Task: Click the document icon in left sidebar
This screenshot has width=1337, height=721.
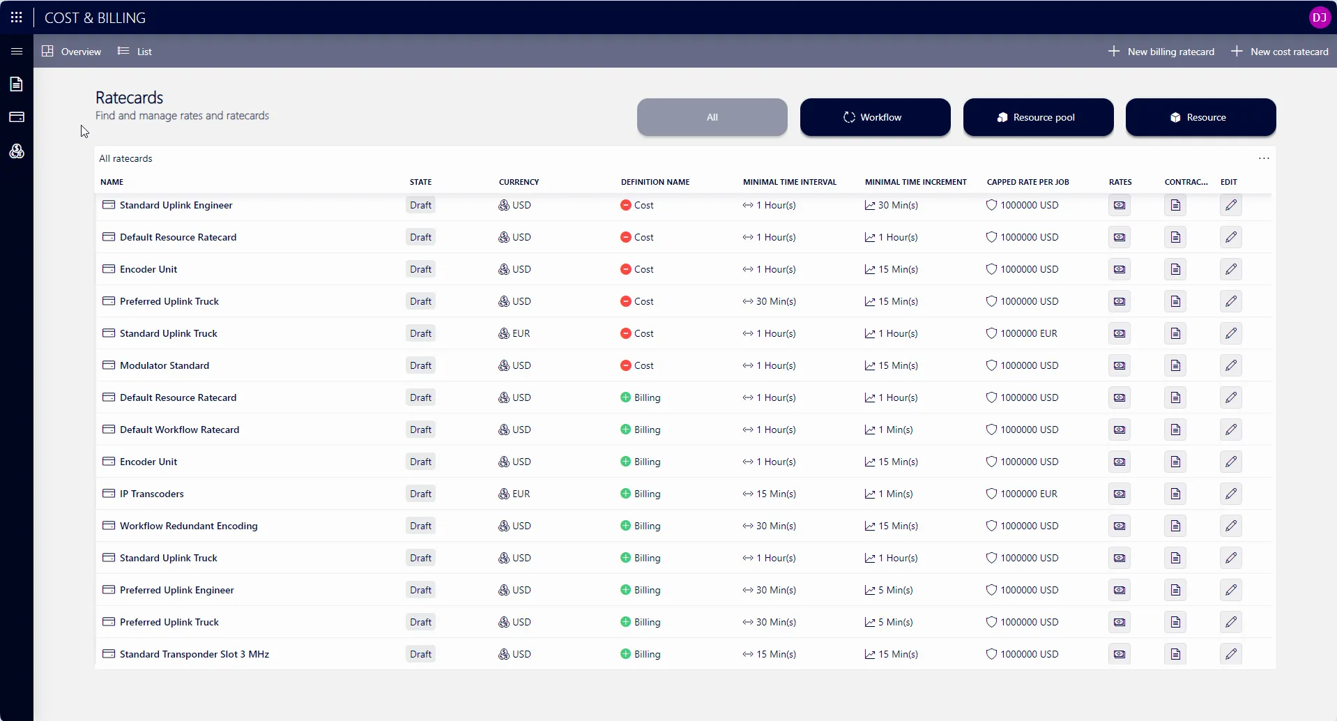Action: tap(17, 84)
